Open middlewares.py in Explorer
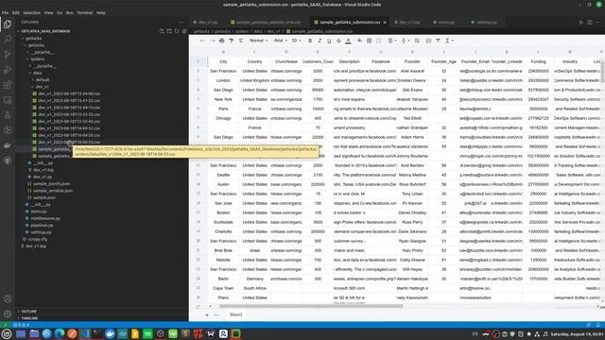The image size is (605, 340). click(45, 218)
